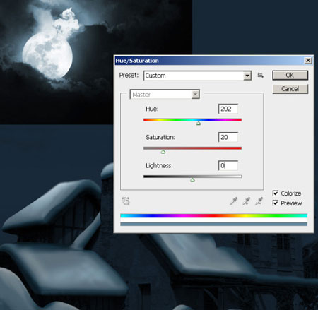Confirm with the OK button

tap(290, 76)
